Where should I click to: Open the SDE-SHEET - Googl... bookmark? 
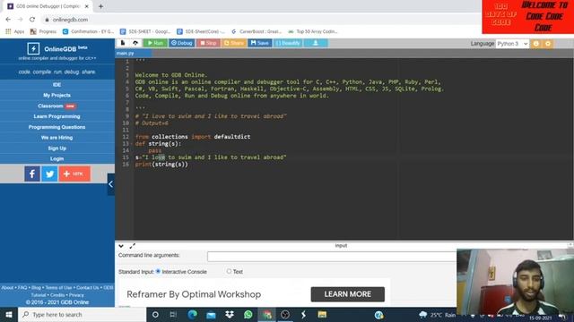[145, 32]
